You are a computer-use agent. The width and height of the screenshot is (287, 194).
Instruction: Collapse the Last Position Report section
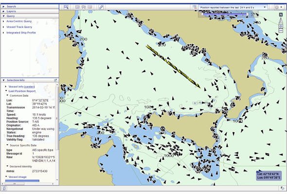click(6, 91)
